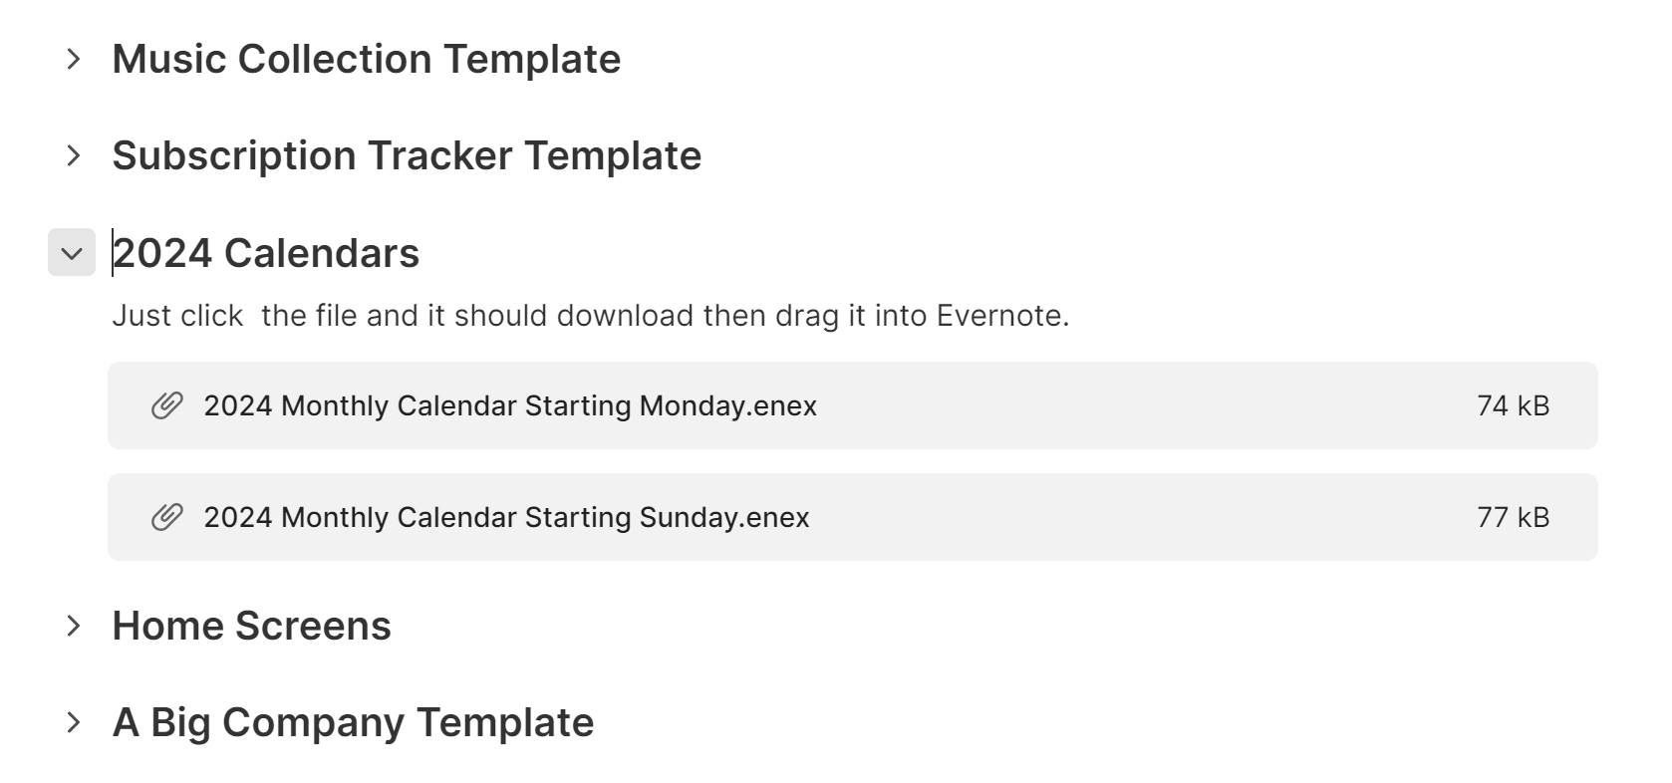Download 2024 Monthly Calendar Starting Sunday.enex
Viewport: 1672px width, 783px height.
tap(506, 517)
